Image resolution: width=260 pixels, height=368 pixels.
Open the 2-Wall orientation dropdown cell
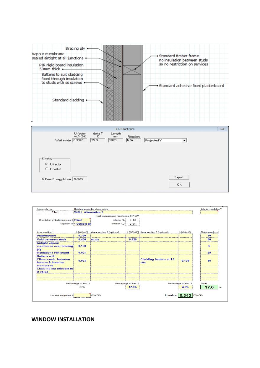click(x=82, y=220)
